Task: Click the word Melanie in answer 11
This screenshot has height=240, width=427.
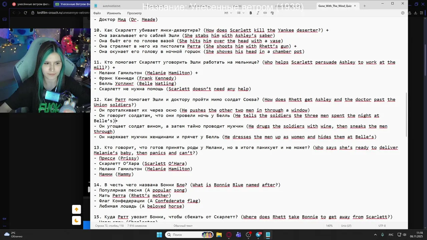Action: click(x=156, y=73)
